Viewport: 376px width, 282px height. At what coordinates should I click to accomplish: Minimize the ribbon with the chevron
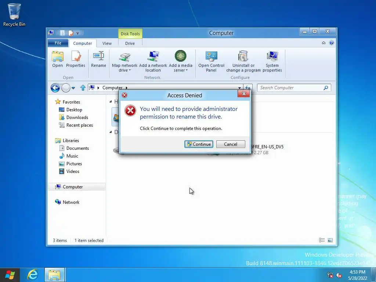point(323,43)
